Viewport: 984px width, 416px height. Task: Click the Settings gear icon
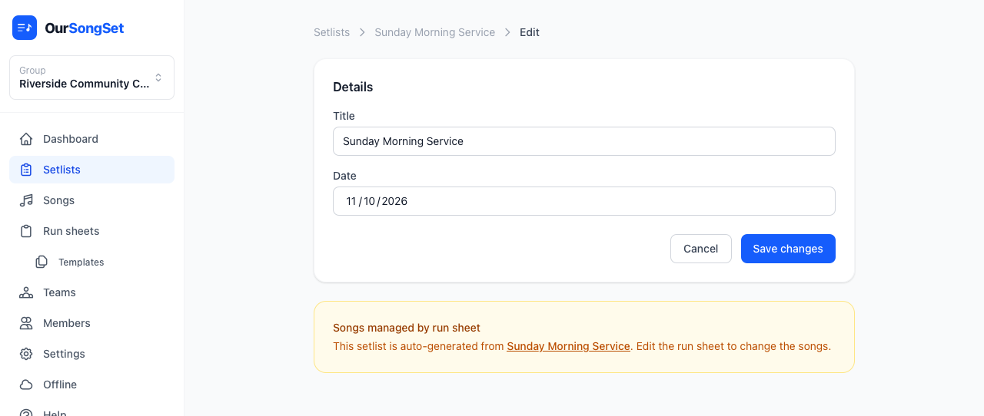click(26, 354)
